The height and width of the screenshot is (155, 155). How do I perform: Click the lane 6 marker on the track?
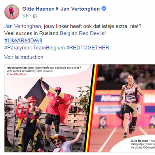pos(103,122)
